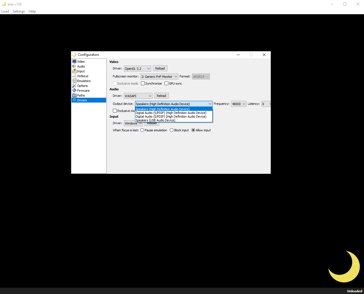Choose first Digital Audio (S/PDIF) list option
364x294 pixels.
[x=174, y=113]
